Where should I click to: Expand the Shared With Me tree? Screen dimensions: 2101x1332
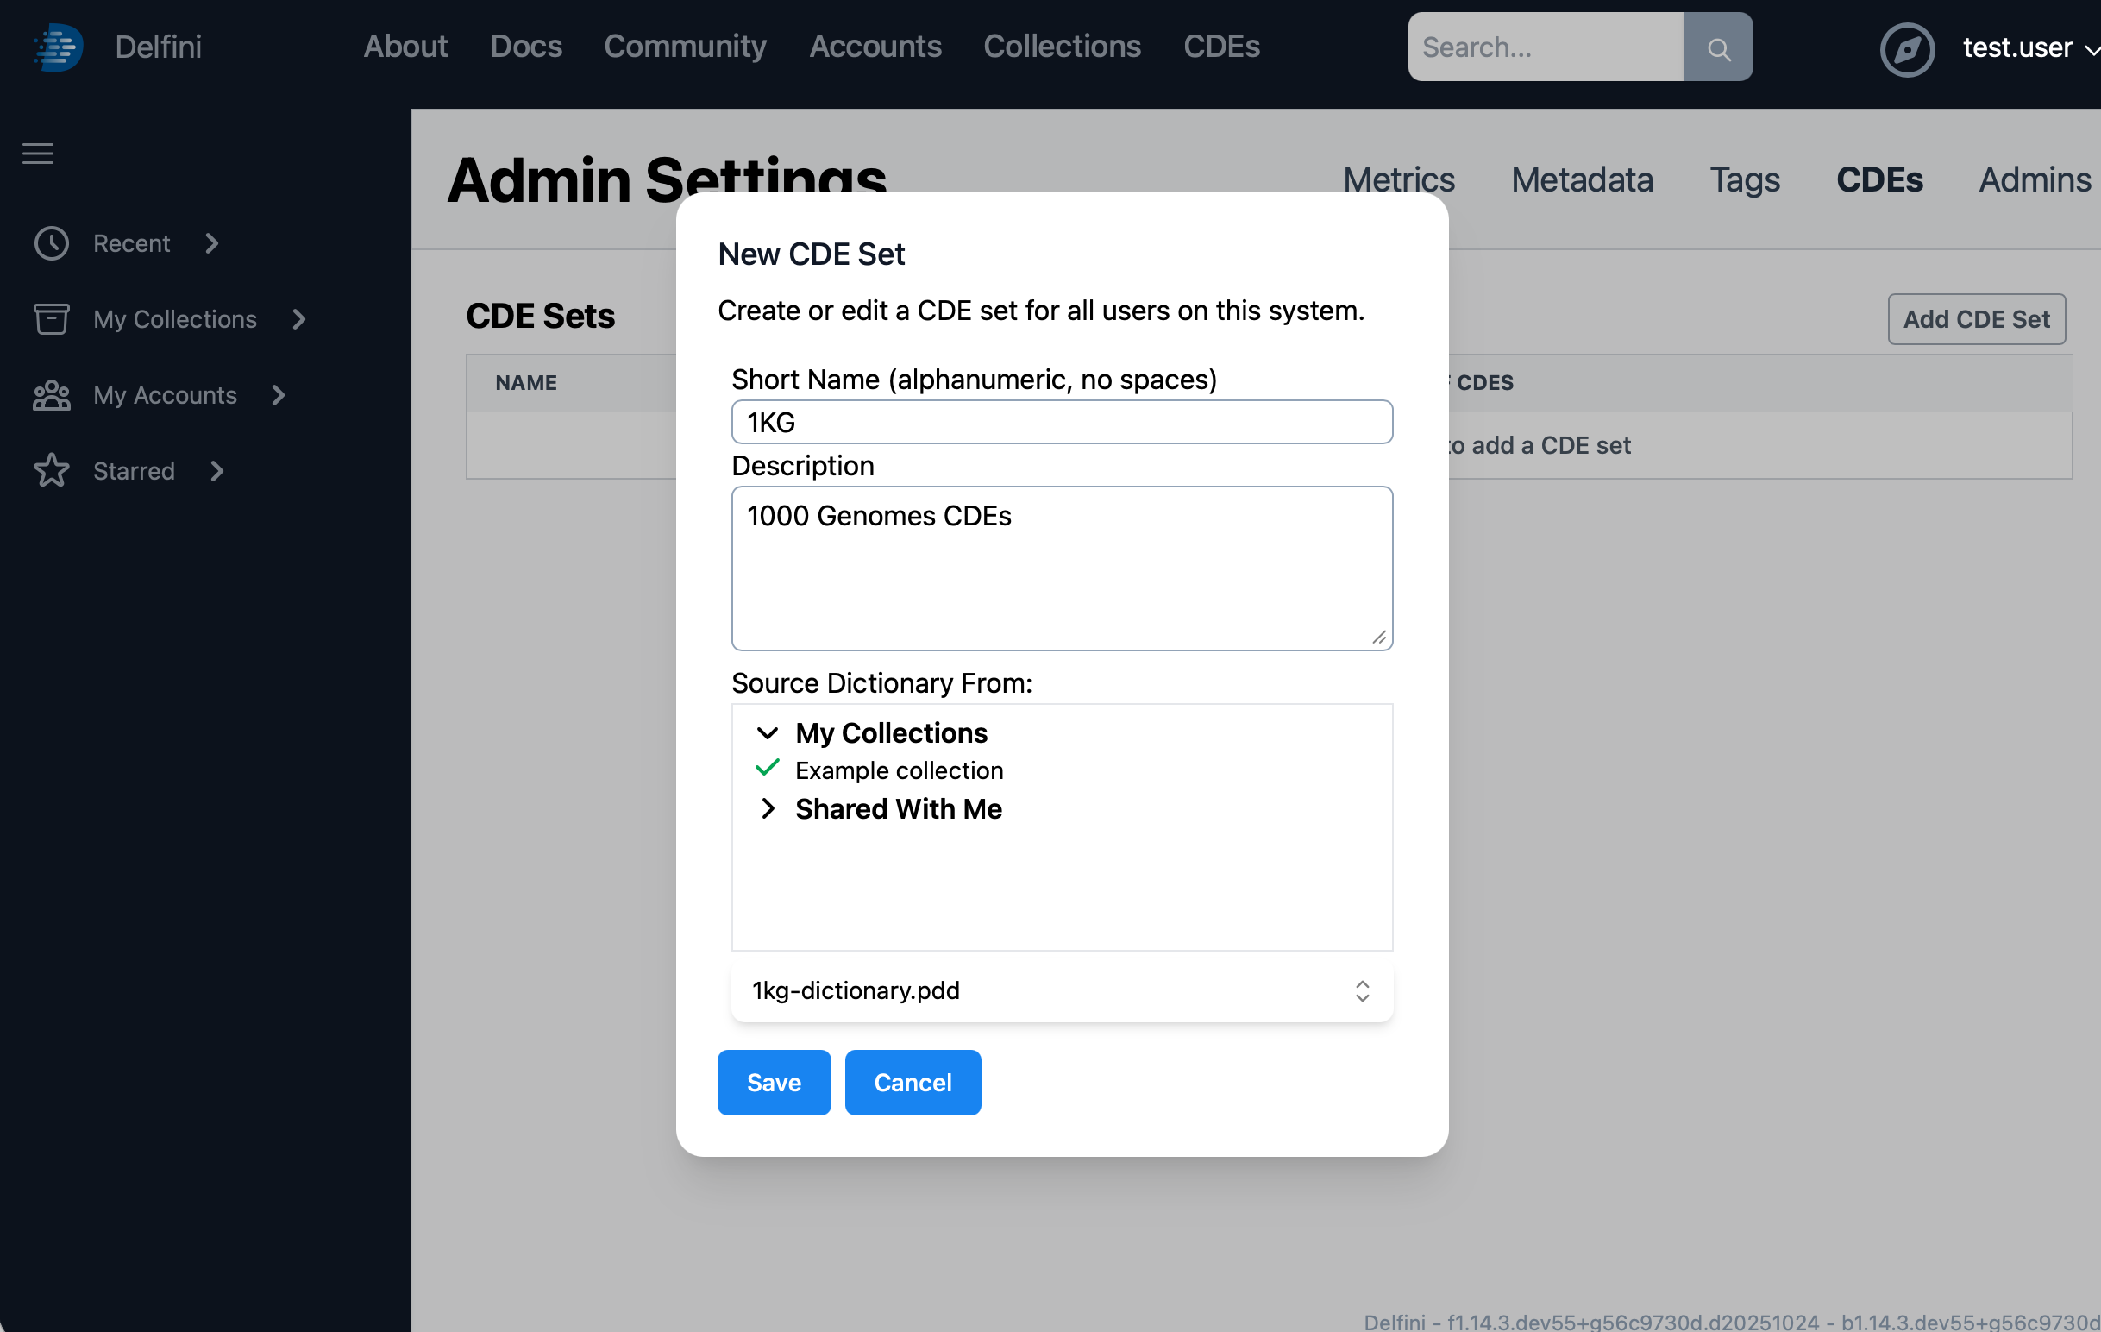click(768, 808)
